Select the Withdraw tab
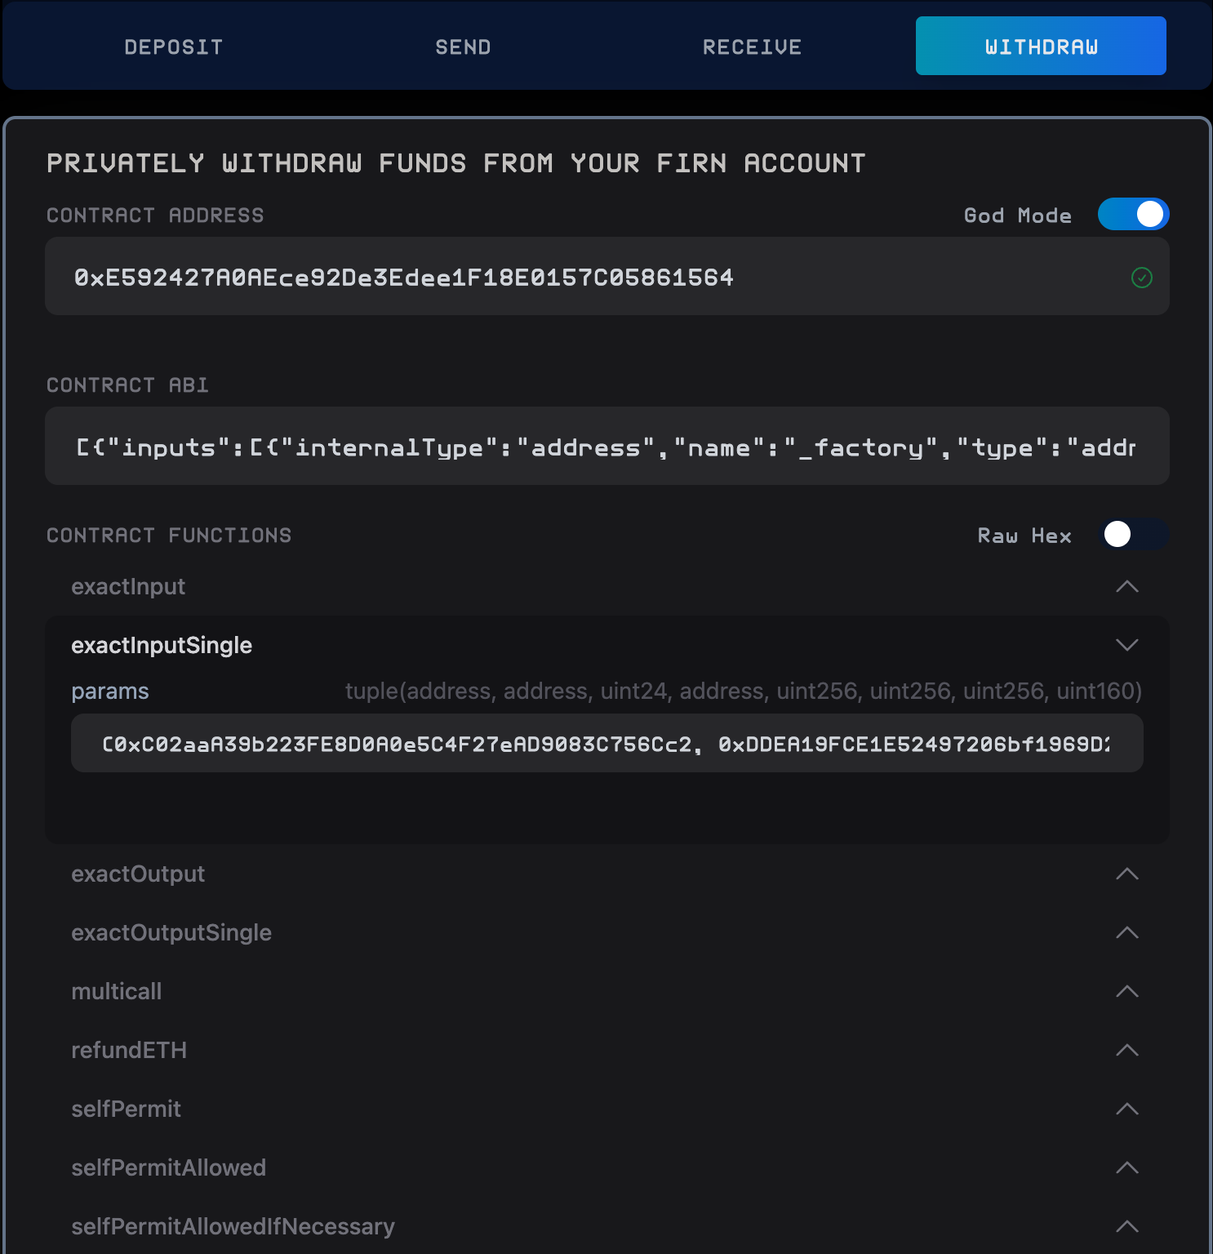Screen dimensions: 1213x1254 1041,47
